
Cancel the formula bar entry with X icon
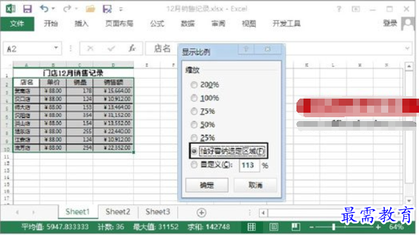(x=90, y=48)
